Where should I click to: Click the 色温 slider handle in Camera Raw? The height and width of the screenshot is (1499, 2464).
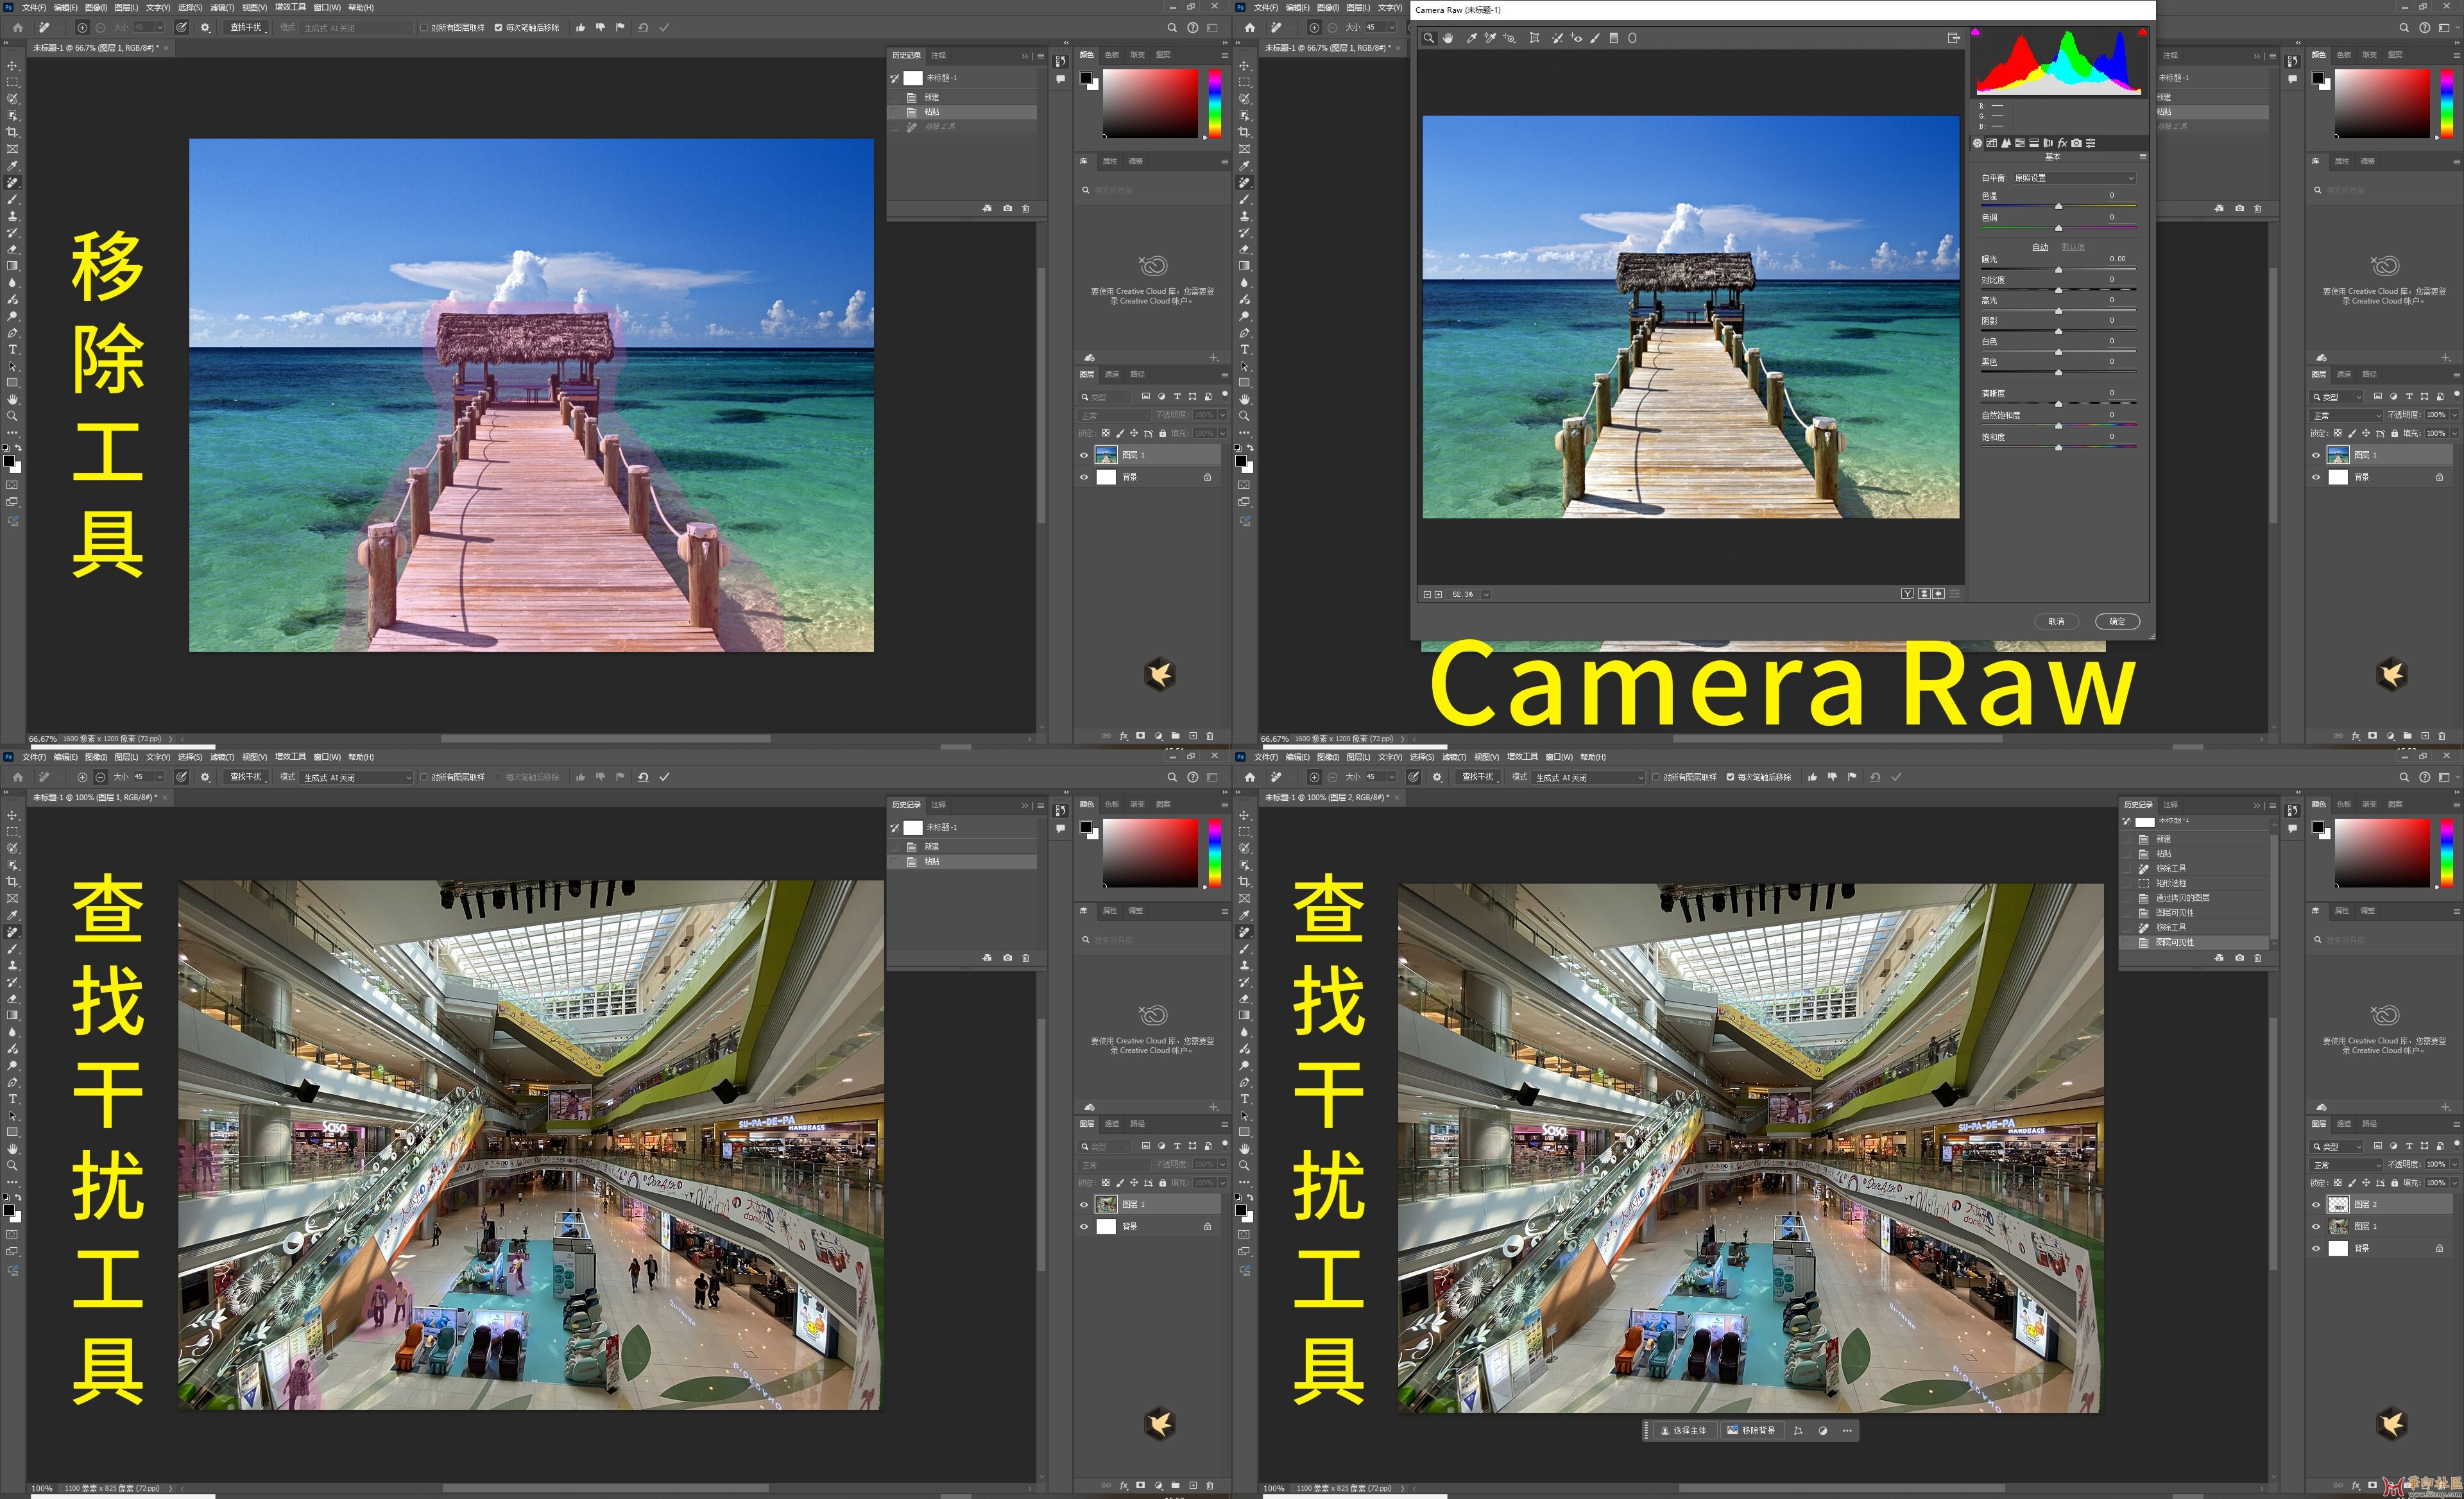[2058, 207]
